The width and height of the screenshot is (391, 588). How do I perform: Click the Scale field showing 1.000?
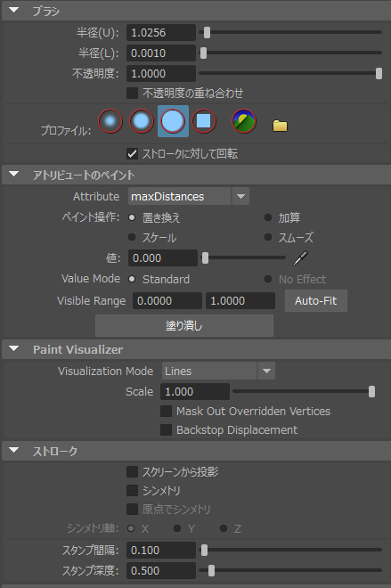click(195, 391)
